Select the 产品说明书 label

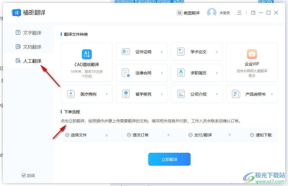tap(255, 94)
